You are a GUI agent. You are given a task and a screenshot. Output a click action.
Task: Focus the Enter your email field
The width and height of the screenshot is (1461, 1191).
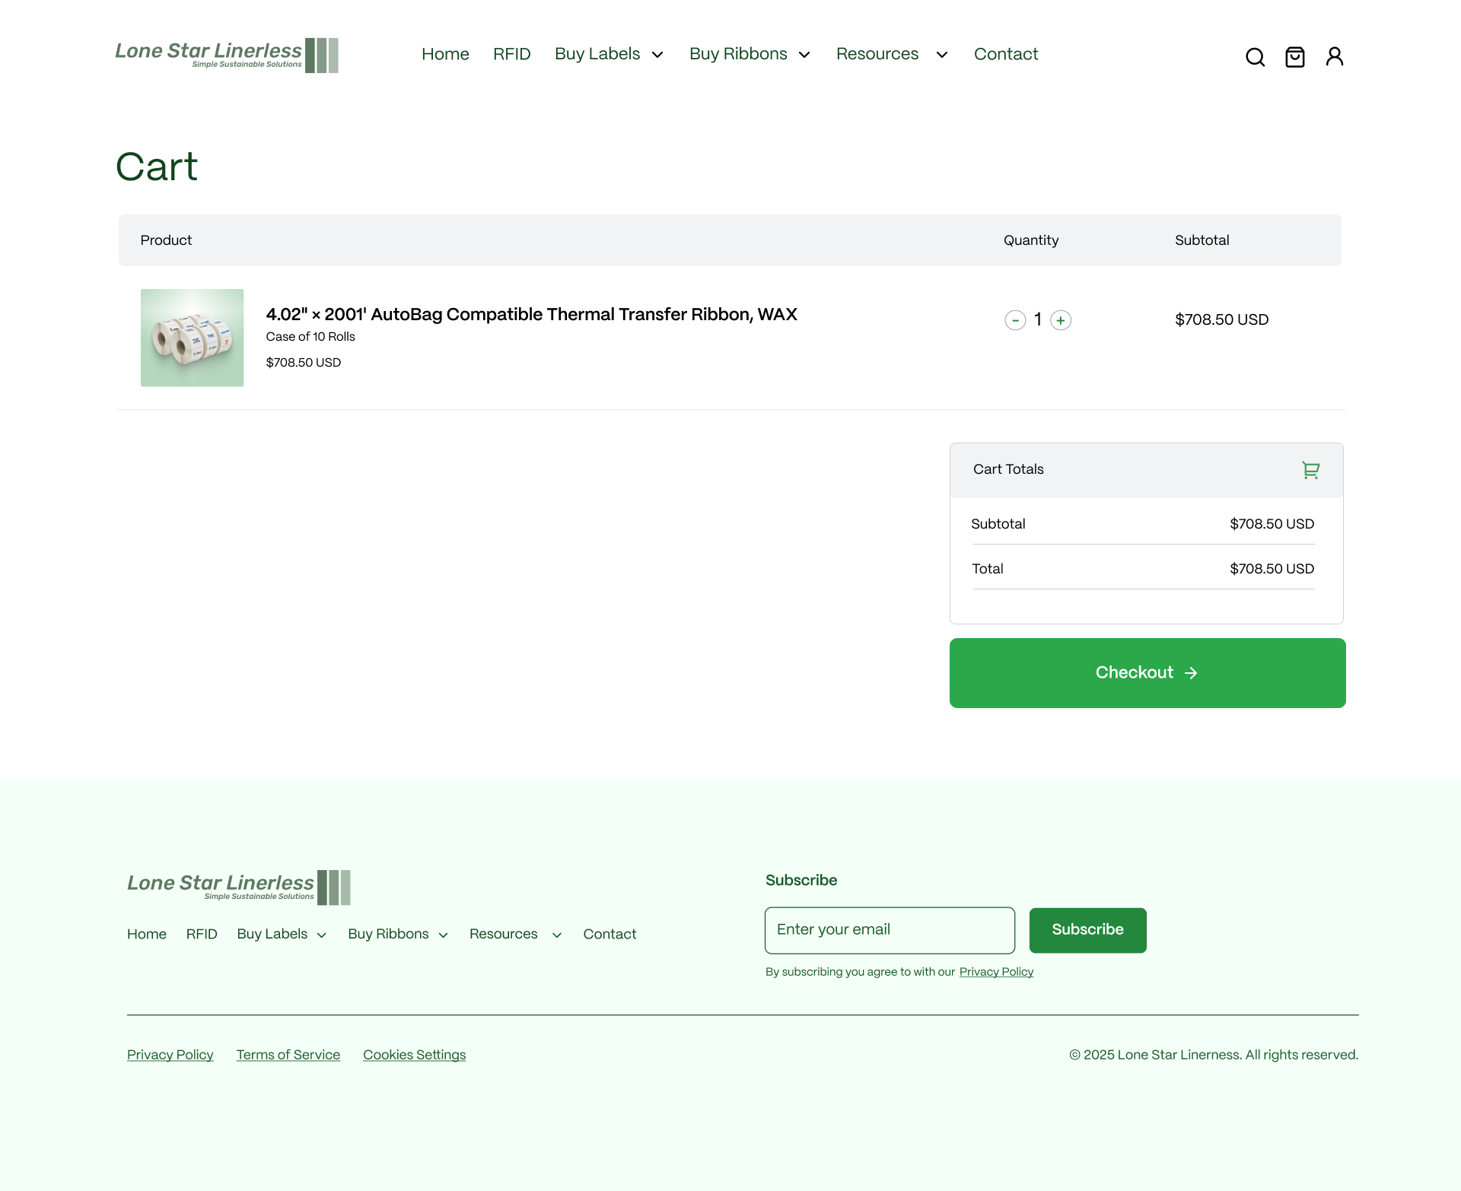pos(890,929)
